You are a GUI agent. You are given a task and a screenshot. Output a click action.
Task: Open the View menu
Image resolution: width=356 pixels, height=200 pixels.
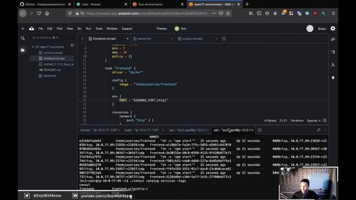pos(70,28)
